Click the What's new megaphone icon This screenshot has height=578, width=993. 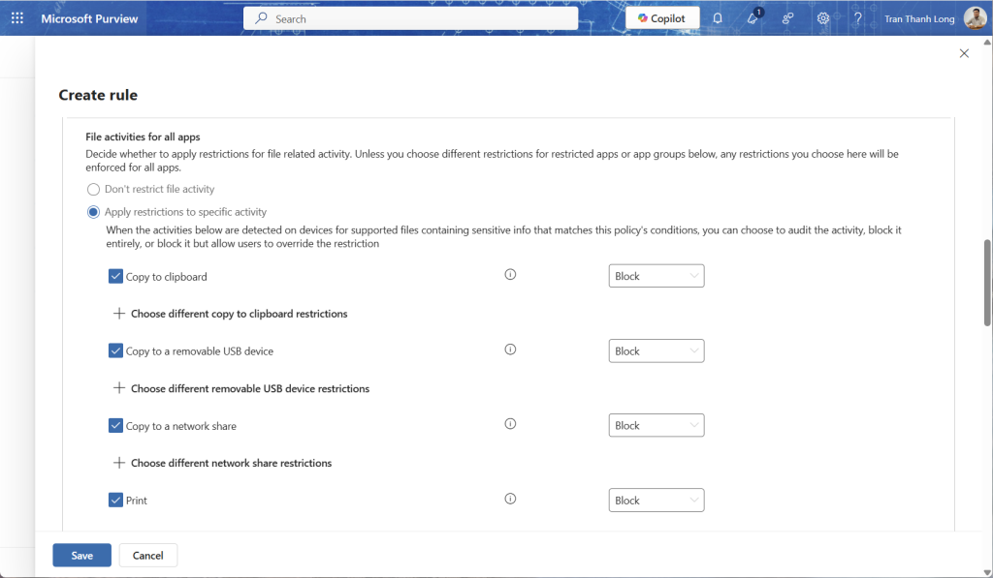coord(753,18)
